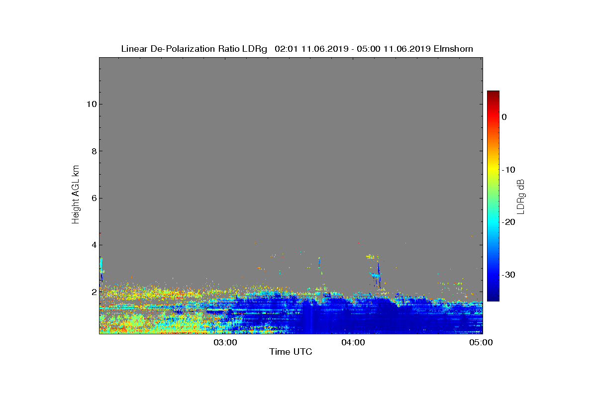The width and height of the screenshot is (597, 398).
Task: Click the 04:00 time tick label
Action: coord(353,342)
